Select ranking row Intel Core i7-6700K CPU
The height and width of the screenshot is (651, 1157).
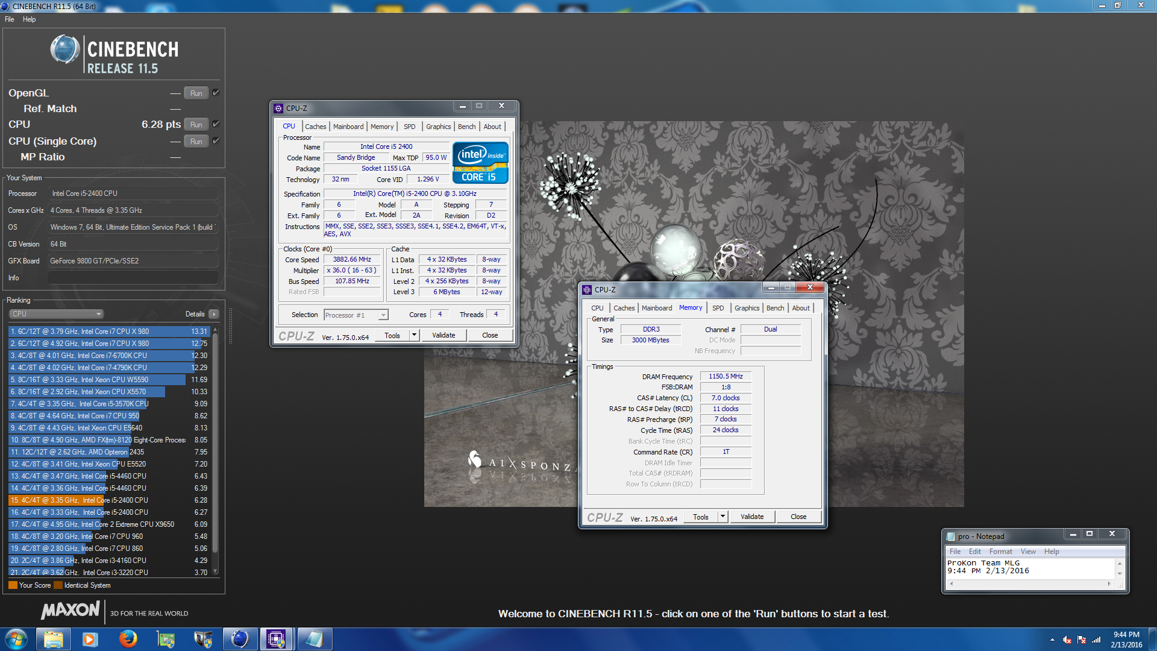pyautogui.click(x=109, y=356)
